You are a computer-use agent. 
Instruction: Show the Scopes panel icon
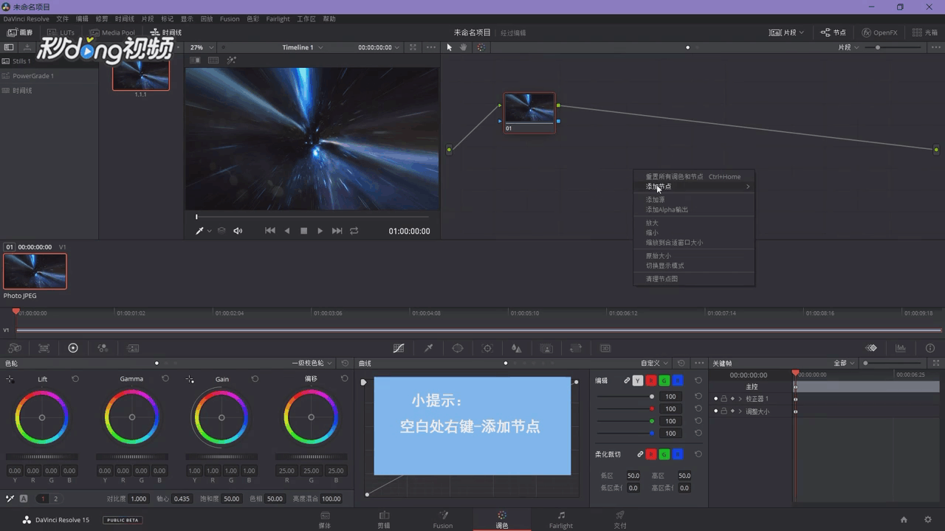point(901,348)
